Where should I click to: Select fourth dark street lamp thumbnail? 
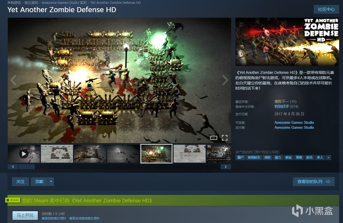(123, 154)
